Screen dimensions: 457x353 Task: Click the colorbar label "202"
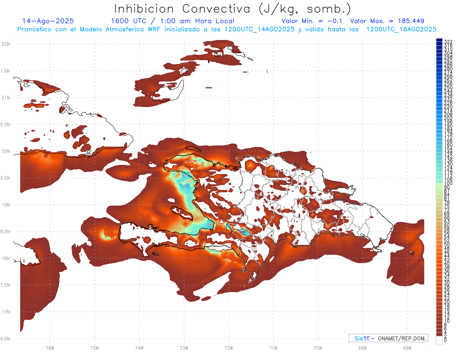coord(448,118)
